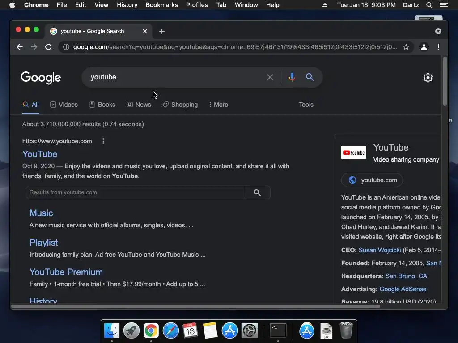
Task: Submit search with the blue magnifier icon
Action: pos(310,77)
